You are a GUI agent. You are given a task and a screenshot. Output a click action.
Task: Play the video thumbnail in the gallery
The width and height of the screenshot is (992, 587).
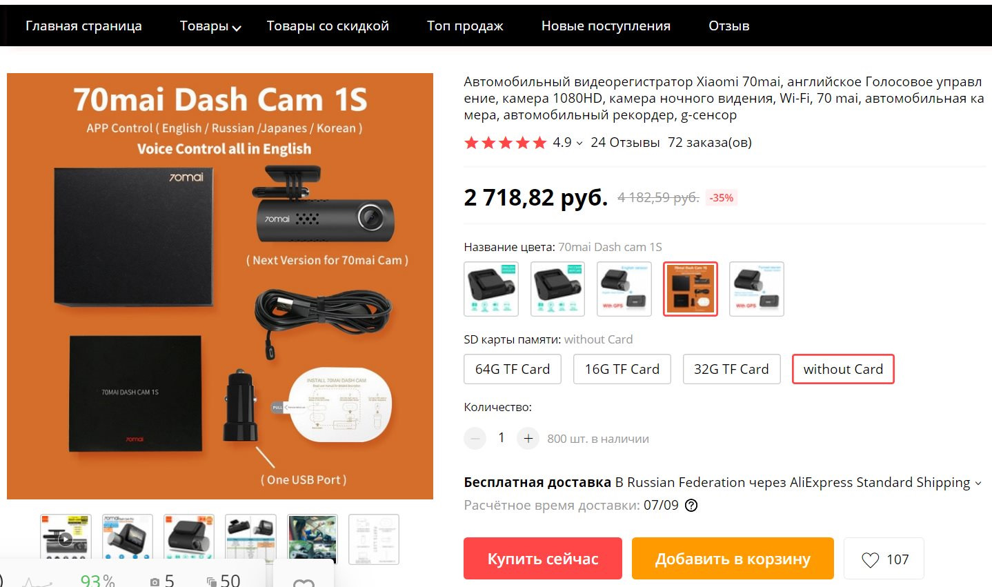pyautogui.click(x=66, y=539)
